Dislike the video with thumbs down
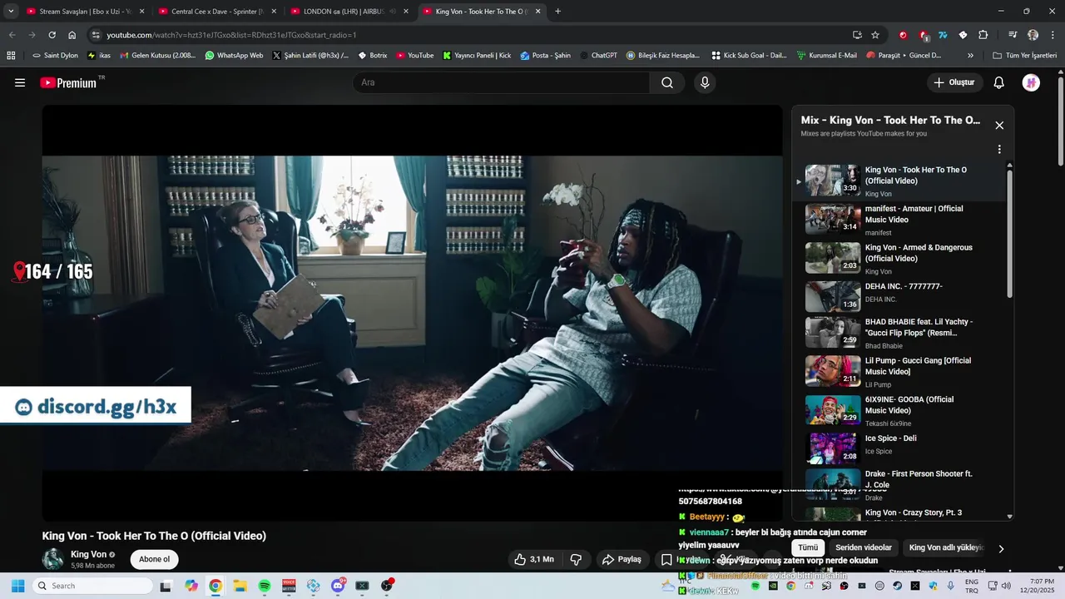This screenshot has height=599, width=1065. [576, 559]
